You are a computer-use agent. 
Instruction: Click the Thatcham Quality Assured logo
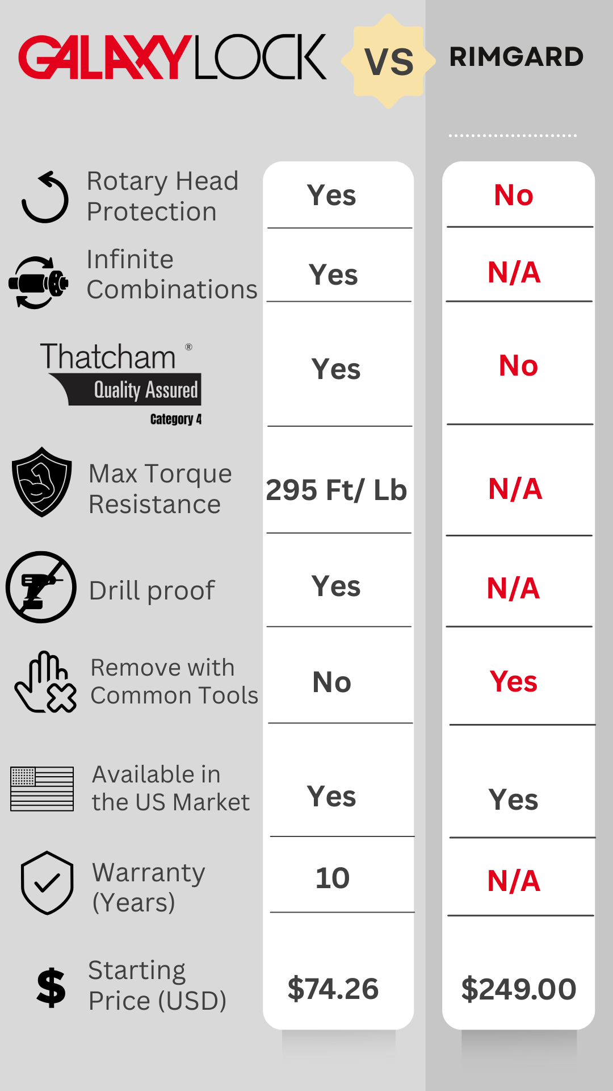pyautogui.click(x=121, y=382)
